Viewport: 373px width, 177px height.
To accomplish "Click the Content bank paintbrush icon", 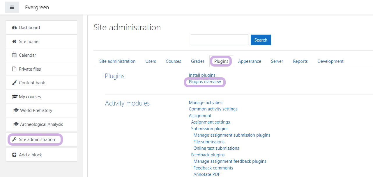I will [x=14, y=83].
